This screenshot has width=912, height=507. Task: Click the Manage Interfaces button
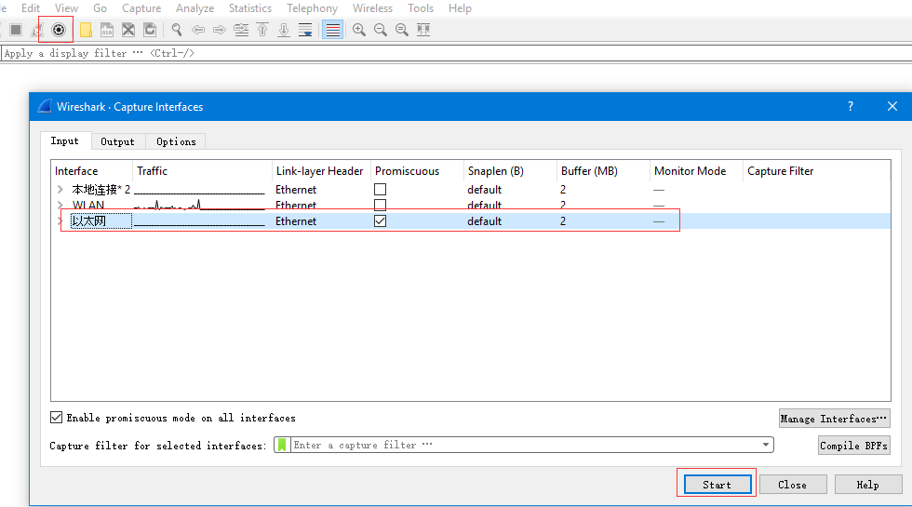point(834,418)
